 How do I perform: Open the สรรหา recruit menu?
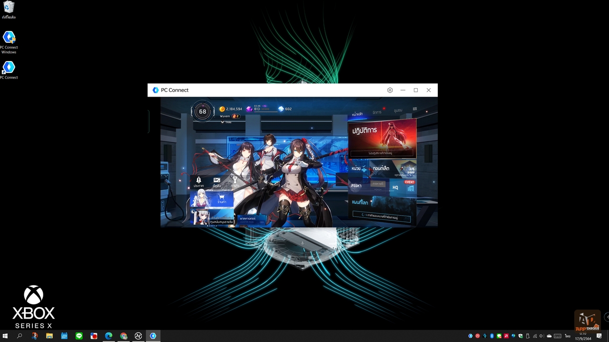point(368,186)
